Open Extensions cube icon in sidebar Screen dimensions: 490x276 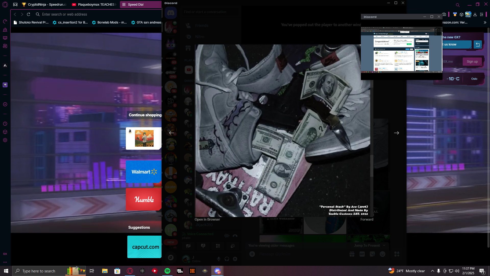coord(5,132)
